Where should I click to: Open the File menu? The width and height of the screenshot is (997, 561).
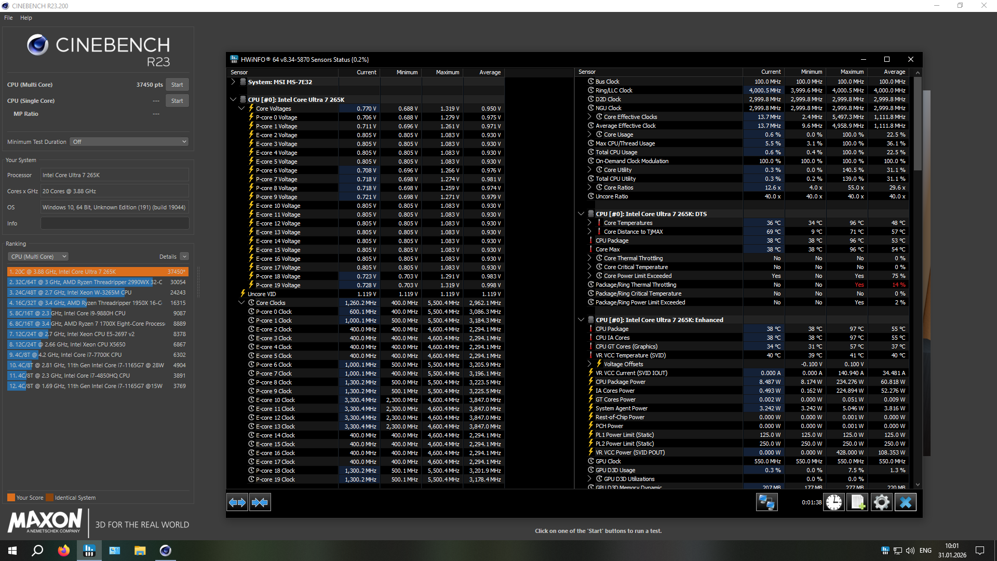click(x=8, y=18)
